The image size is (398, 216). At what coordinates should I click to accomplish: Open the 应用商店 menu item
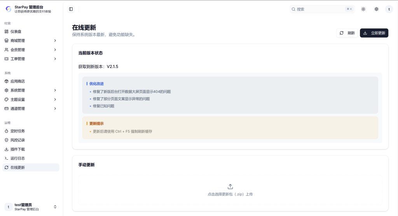[x=31, y=81]
